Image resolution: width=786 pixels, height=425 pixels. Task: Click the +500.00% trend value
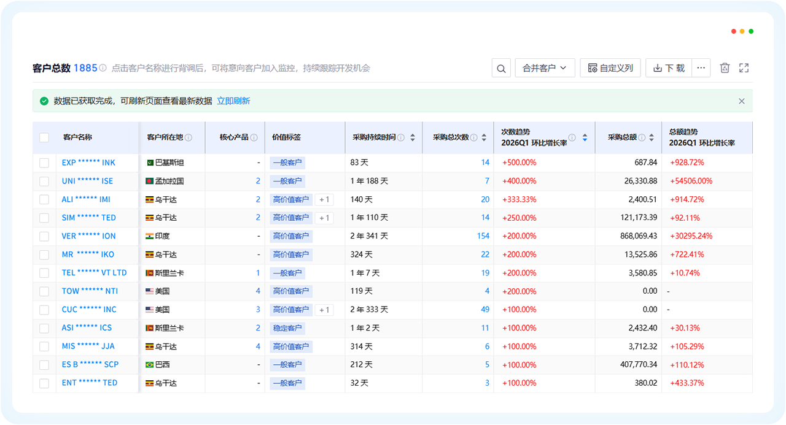519,163
